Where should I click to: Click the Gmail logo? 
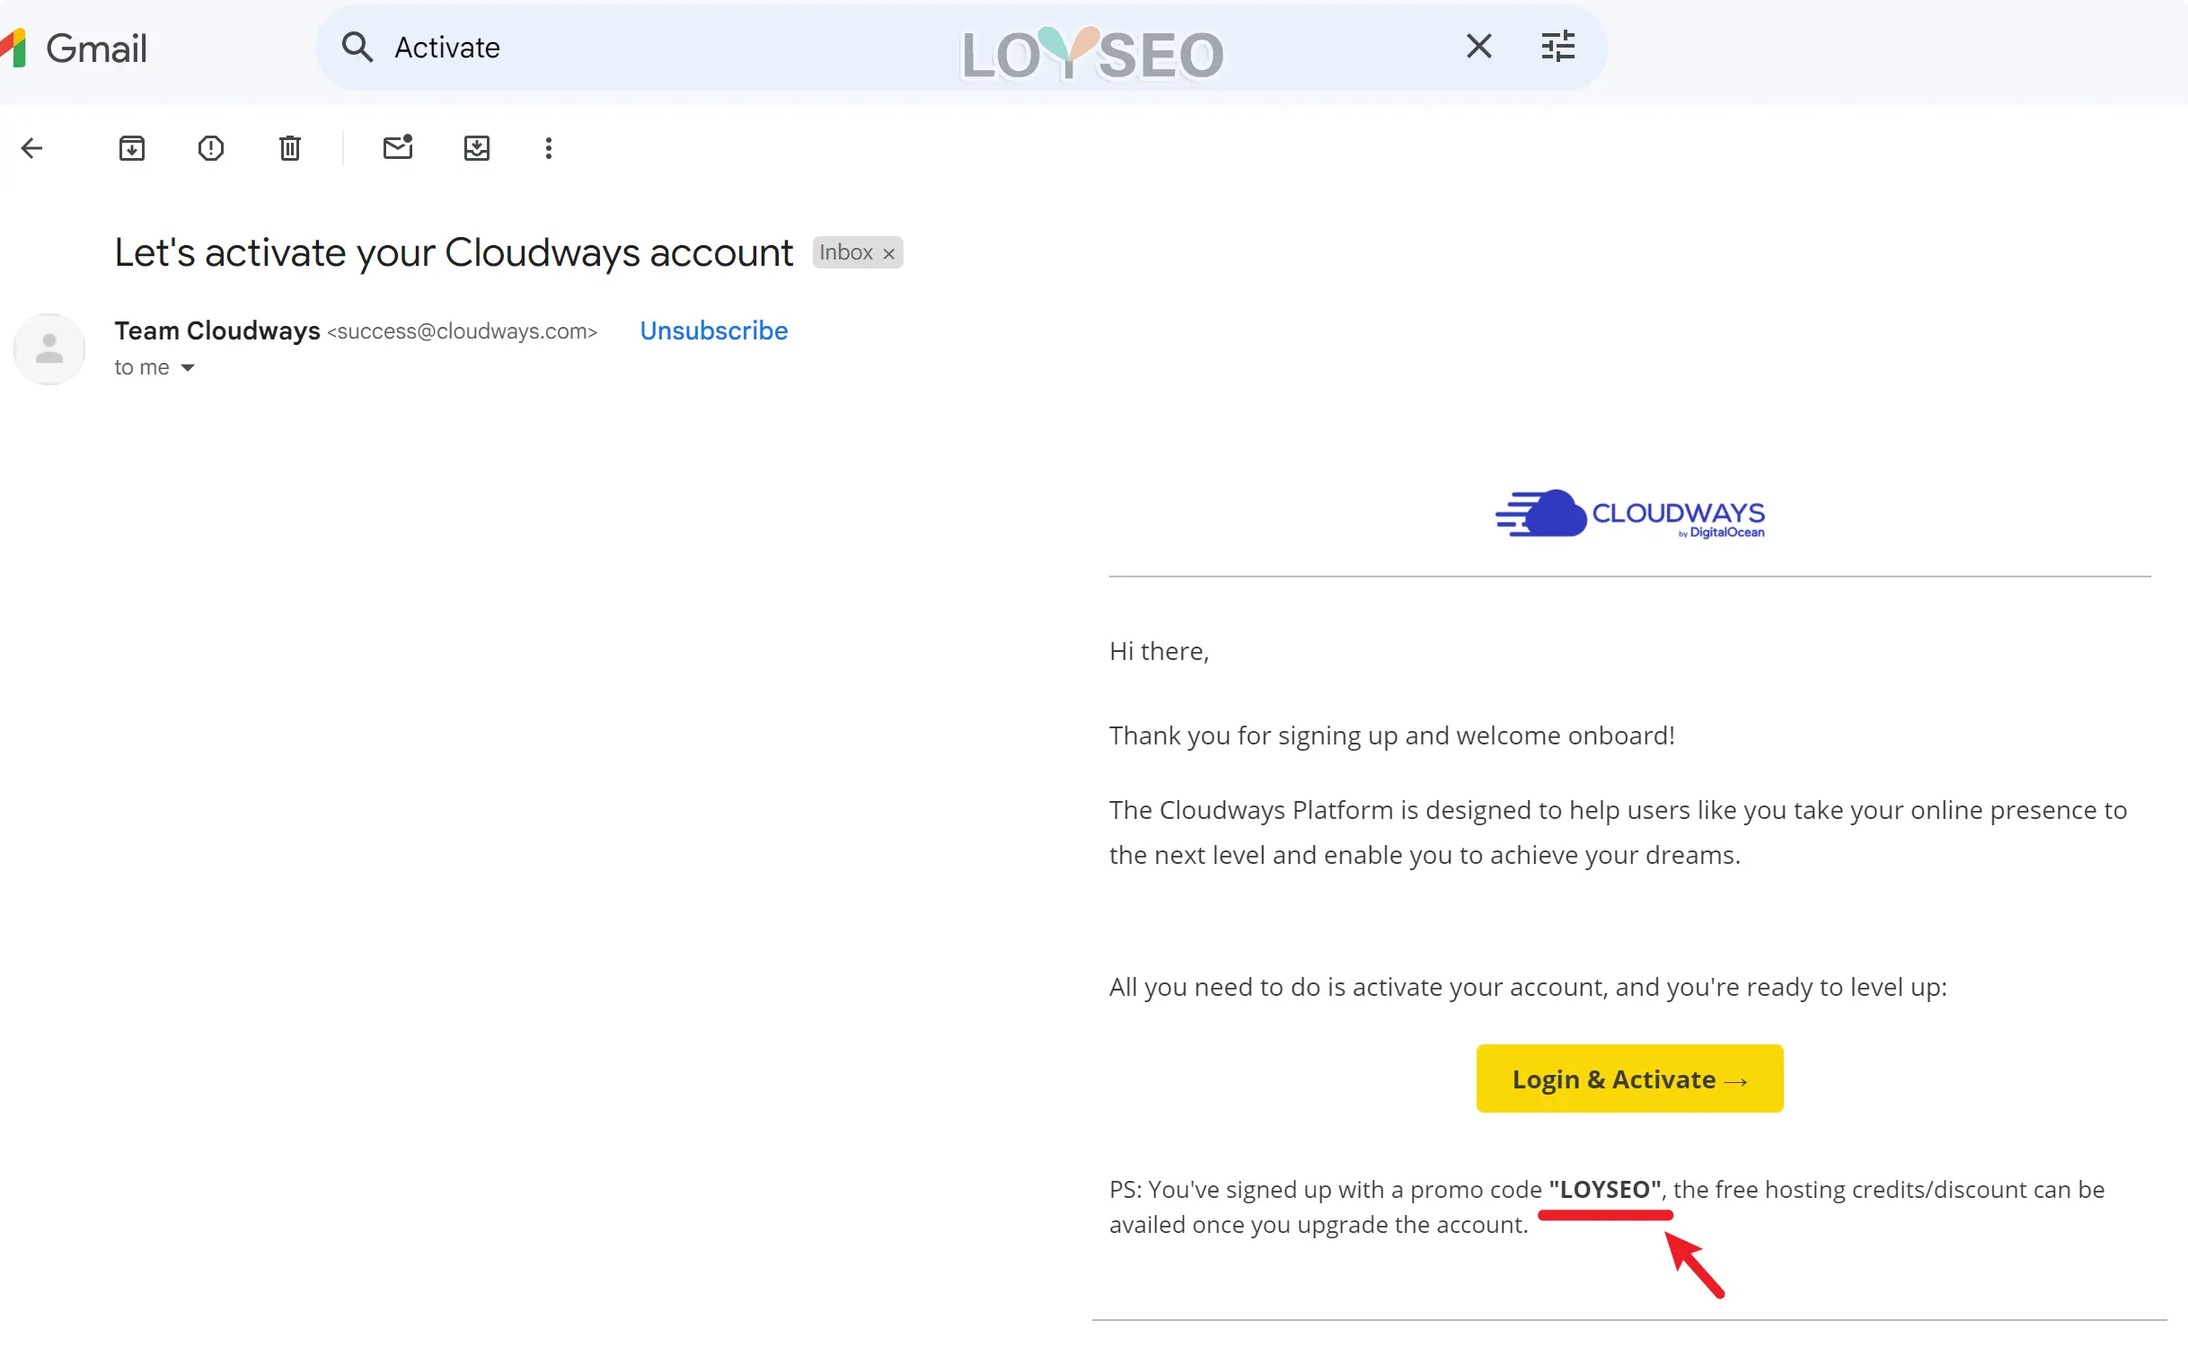click(x=74, y=48)
